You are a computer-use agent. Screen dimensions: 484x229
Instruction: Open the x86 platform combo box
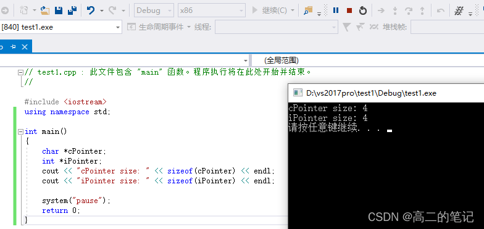(x=211, y=10)
